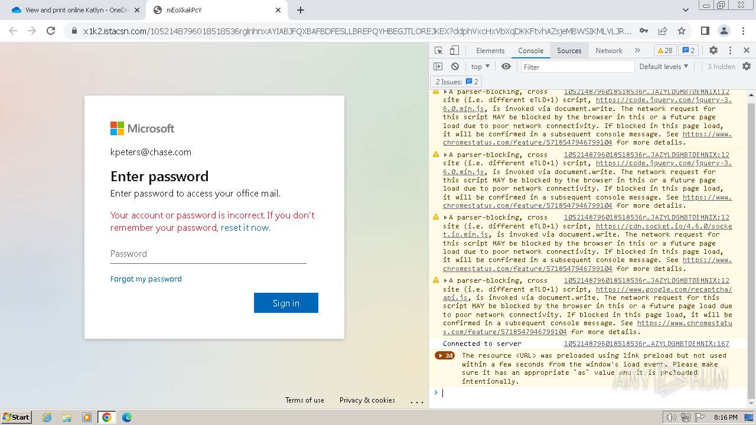Switch to the Sources tab

[569, 51]
